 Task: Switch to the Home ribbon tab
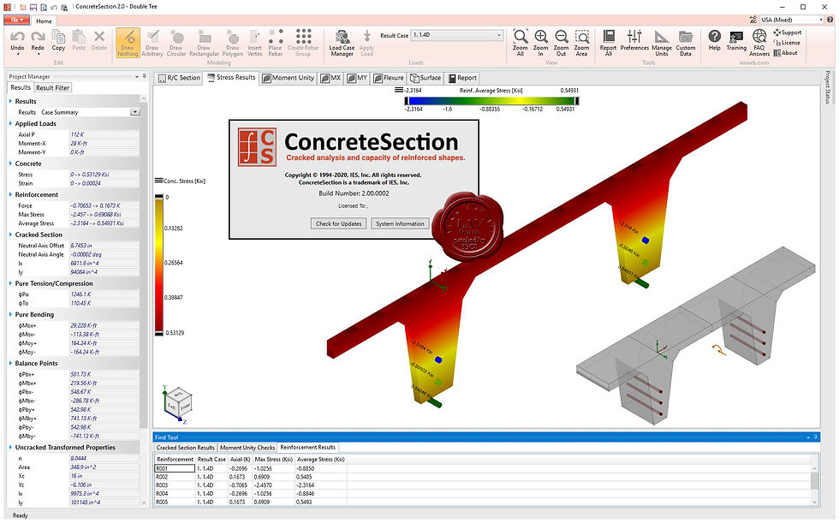[x=44, y=21]
